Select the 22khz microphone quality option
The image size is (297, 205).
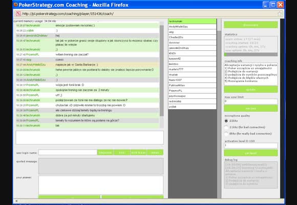coord(226,121)
